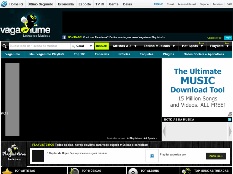Click the Facebook icon beside NOVIDADE

pyautogui.click(x=64, y=37)
